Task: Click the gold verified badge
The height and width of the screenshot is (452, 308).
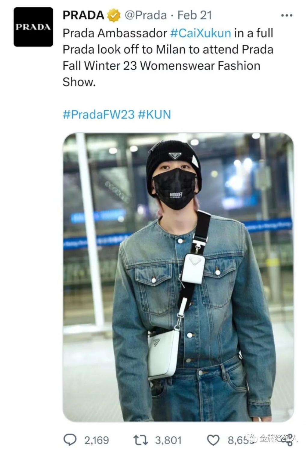Action: (x=114, y=15)
